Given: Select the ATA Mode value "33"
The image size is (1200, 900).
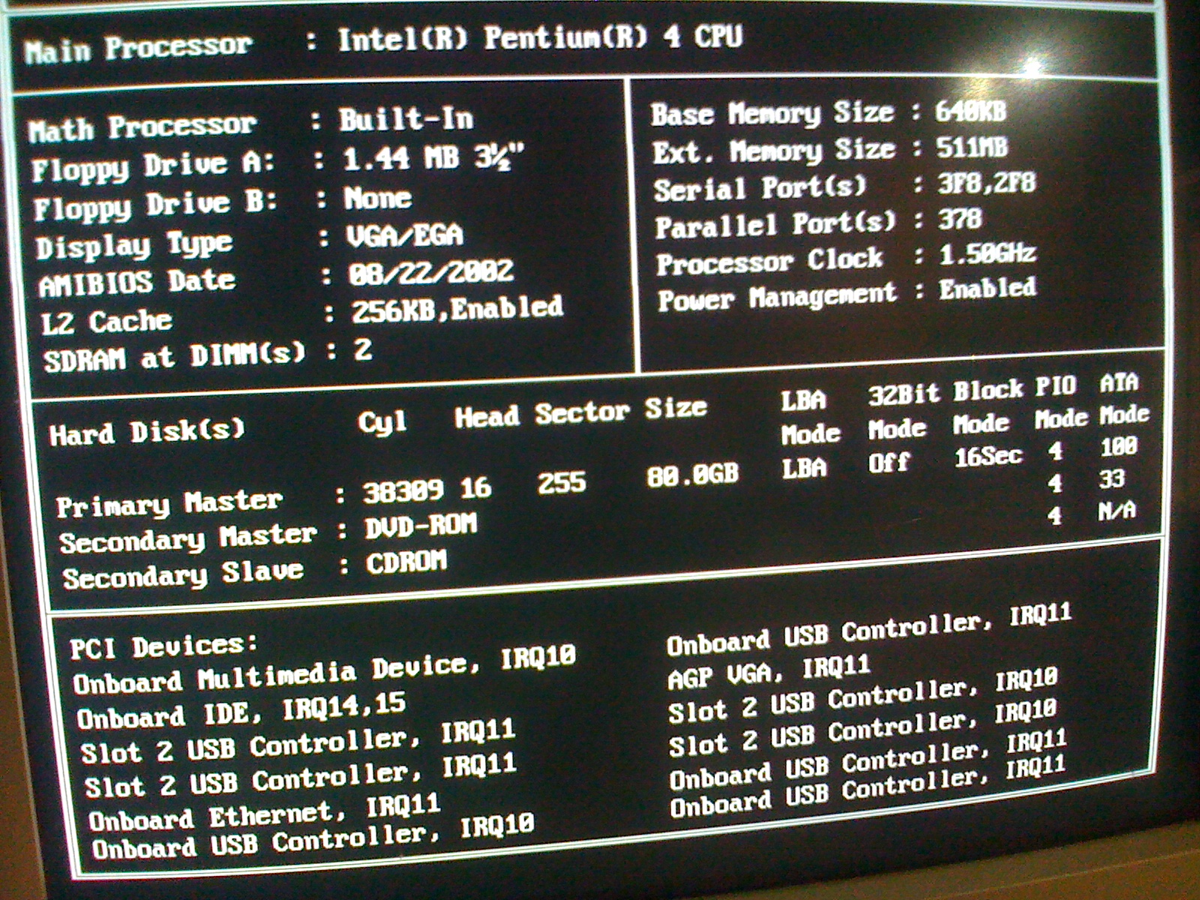Looking at the screenshot, I should 1111,478.
